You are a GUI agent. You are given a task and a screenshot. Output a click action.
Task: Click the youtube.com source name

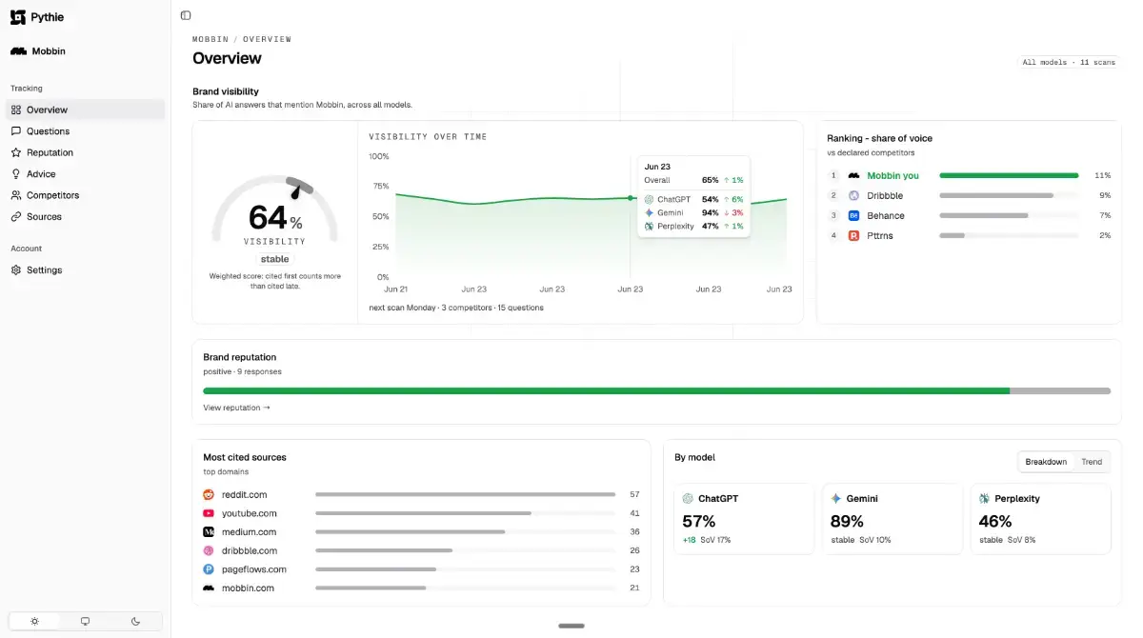click(x=250, y=513)
